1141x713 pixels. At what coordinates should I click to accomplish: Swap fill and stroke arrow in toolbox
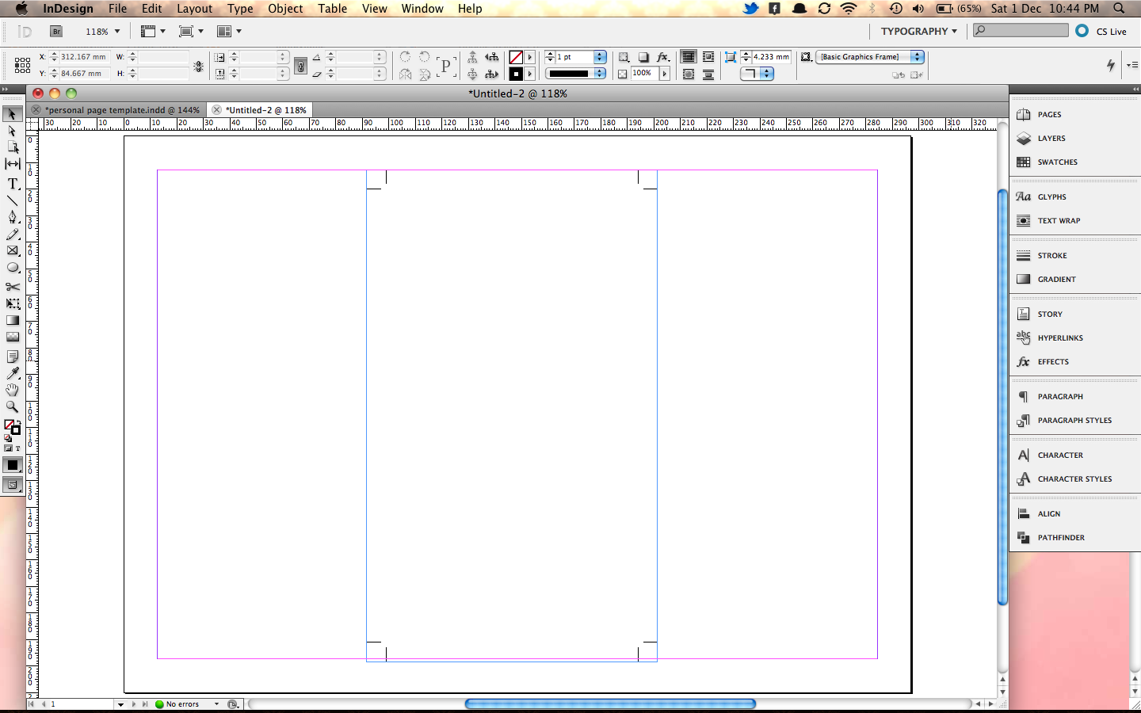(x=19, y=422)
